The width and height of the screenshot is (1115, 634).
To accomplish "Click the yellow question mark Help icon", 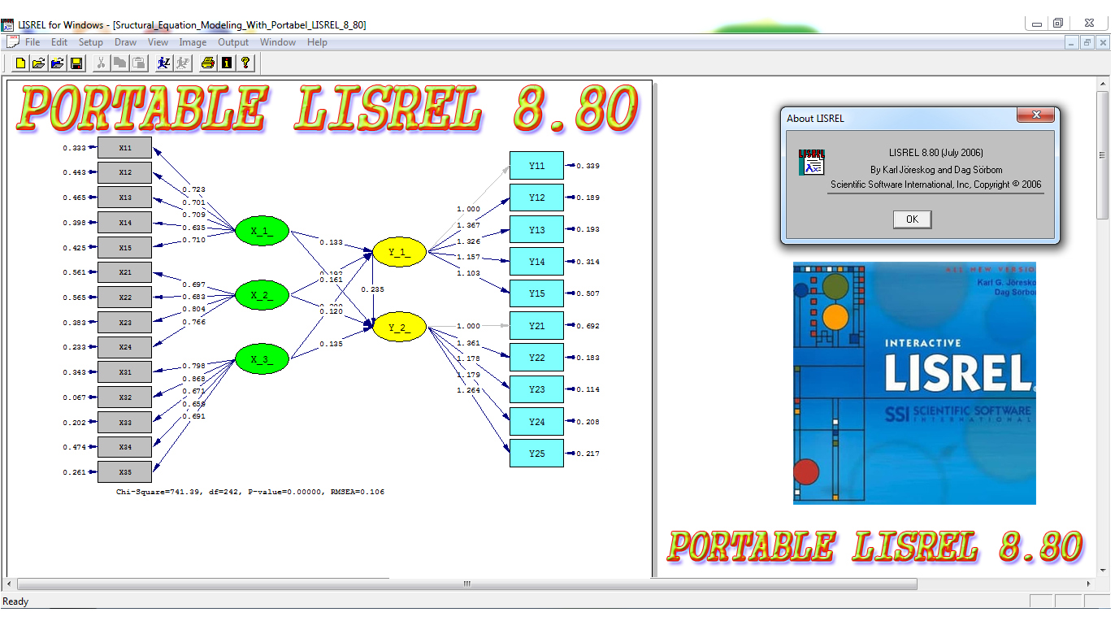I will coord(245,63).
